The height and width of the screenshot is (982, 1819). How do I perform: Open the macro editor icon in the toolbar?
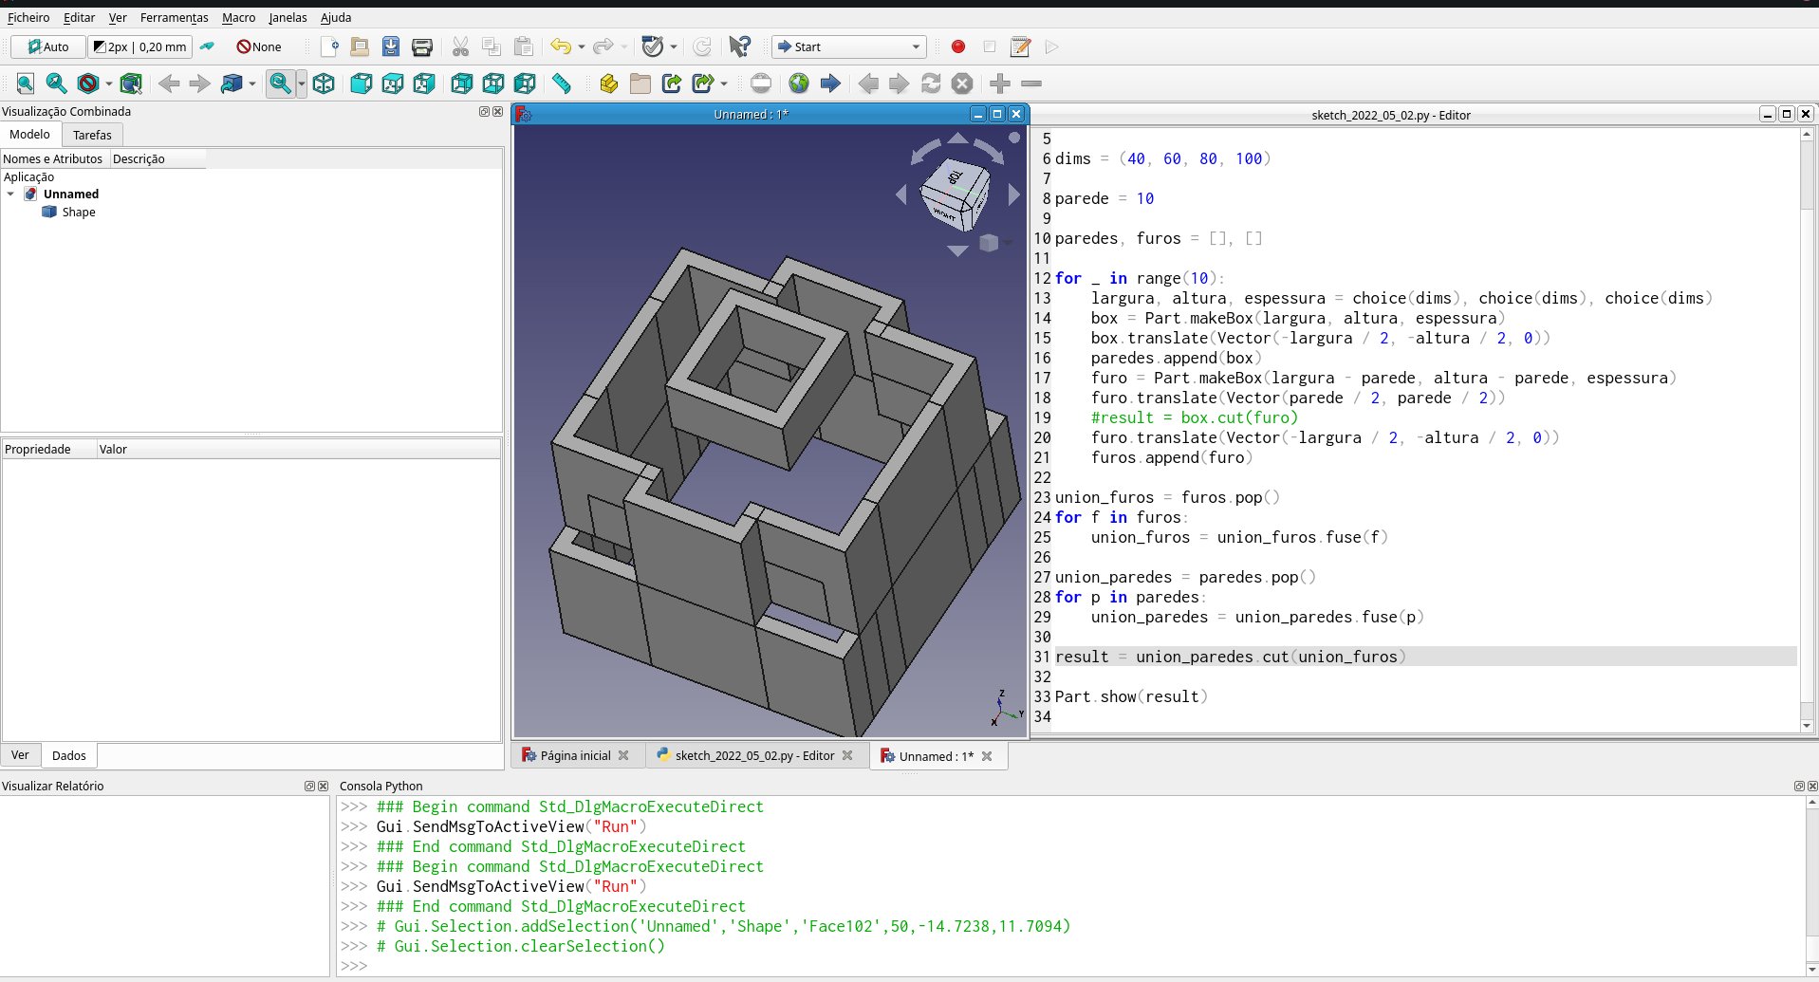point(1020,46)
